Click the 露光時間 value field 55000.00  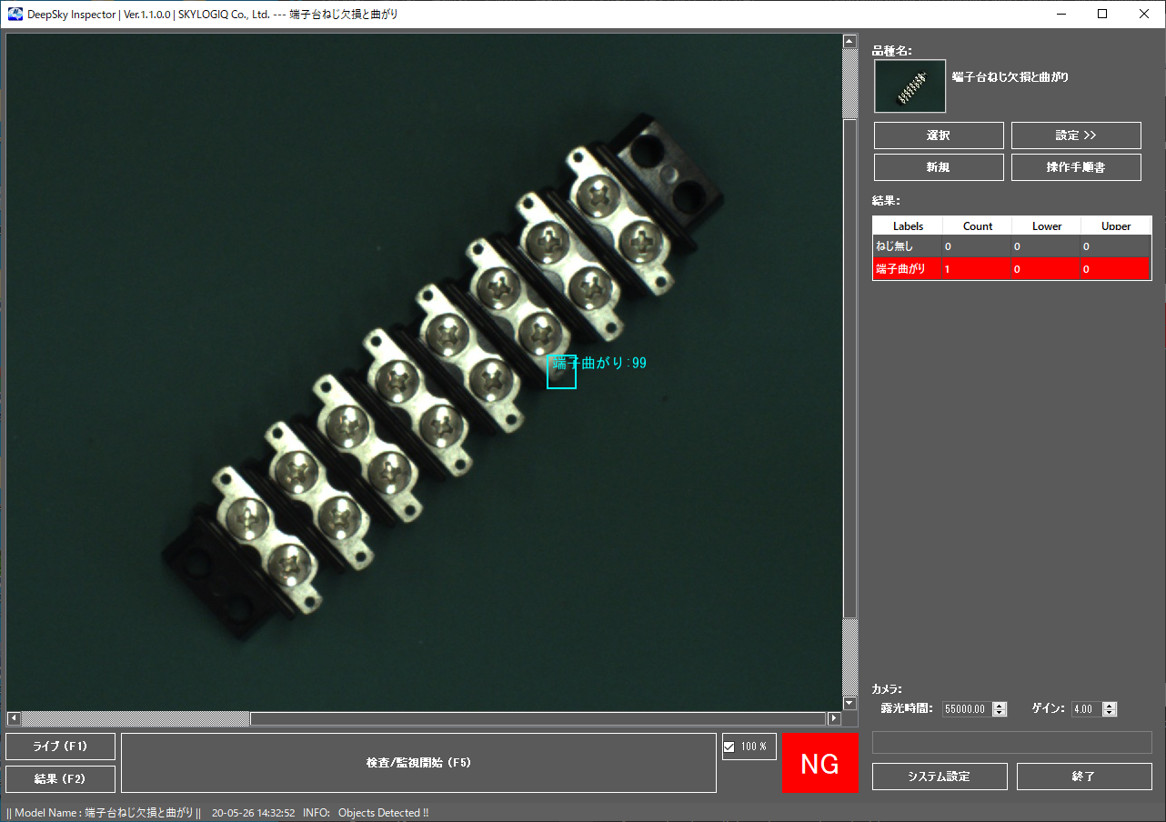click(x=968, y=709)
